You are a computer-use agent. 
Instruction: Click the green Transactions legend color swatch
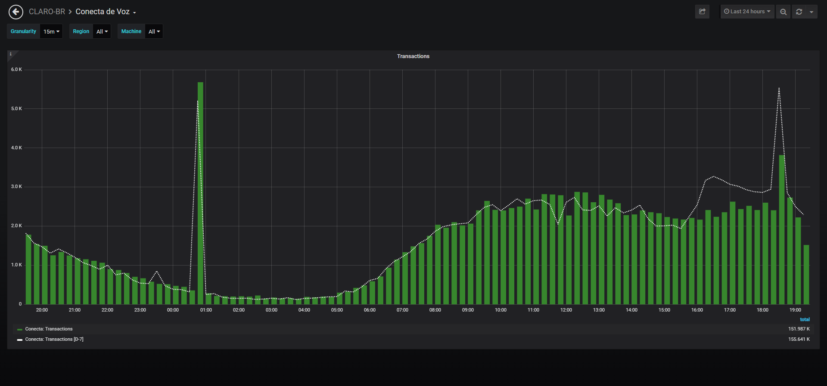[x=19, y=330]
